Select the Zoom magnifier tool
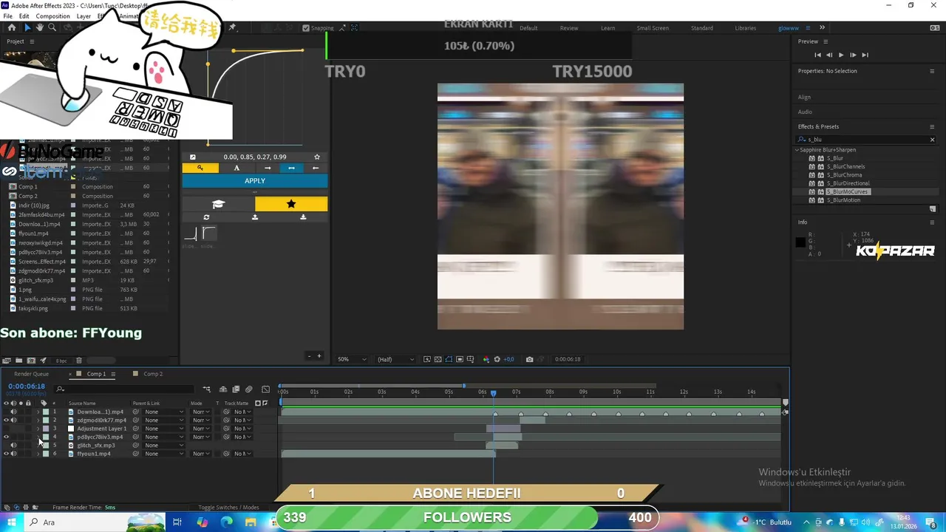 coord(52,27)
